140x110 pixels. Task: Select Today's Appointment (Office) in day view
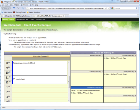[x=40, y=68]
